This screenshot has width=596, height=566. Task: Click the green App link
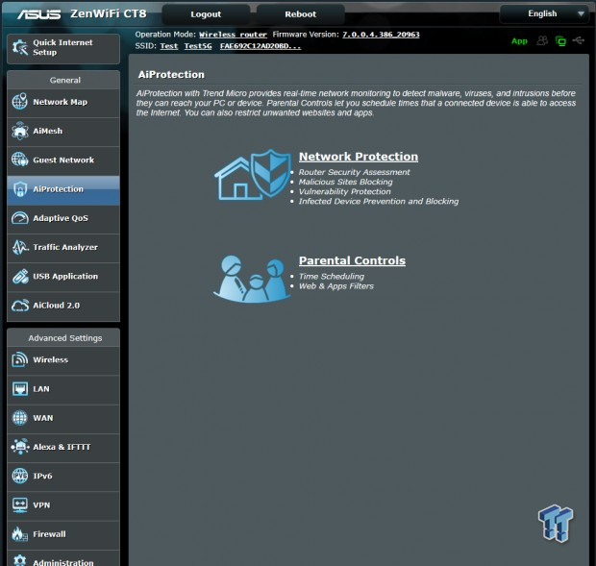(x=519, y=41)
